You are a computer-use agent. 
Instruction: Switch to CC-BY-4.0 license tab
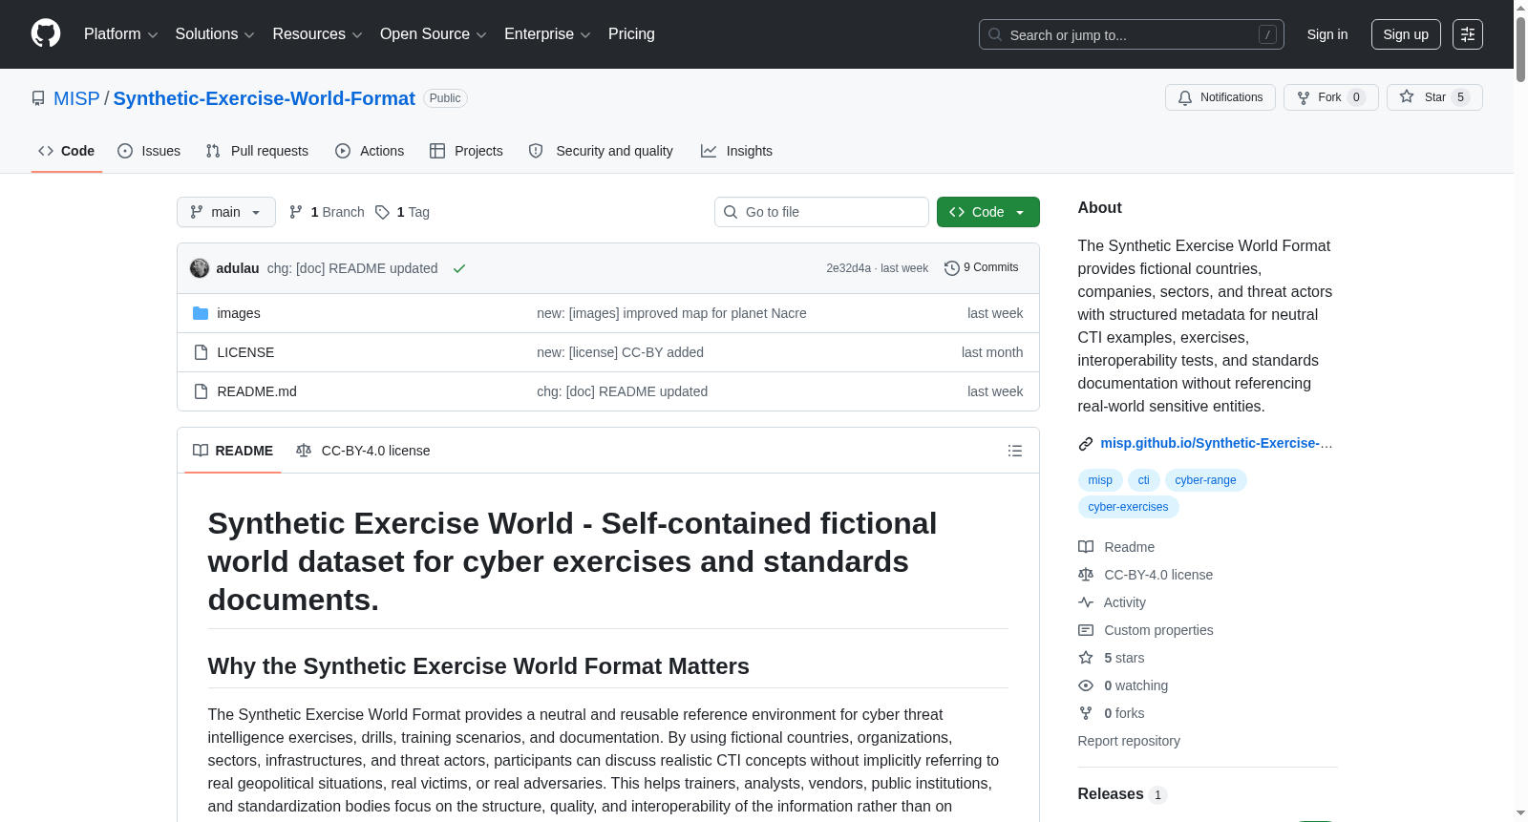coord(363,451)
